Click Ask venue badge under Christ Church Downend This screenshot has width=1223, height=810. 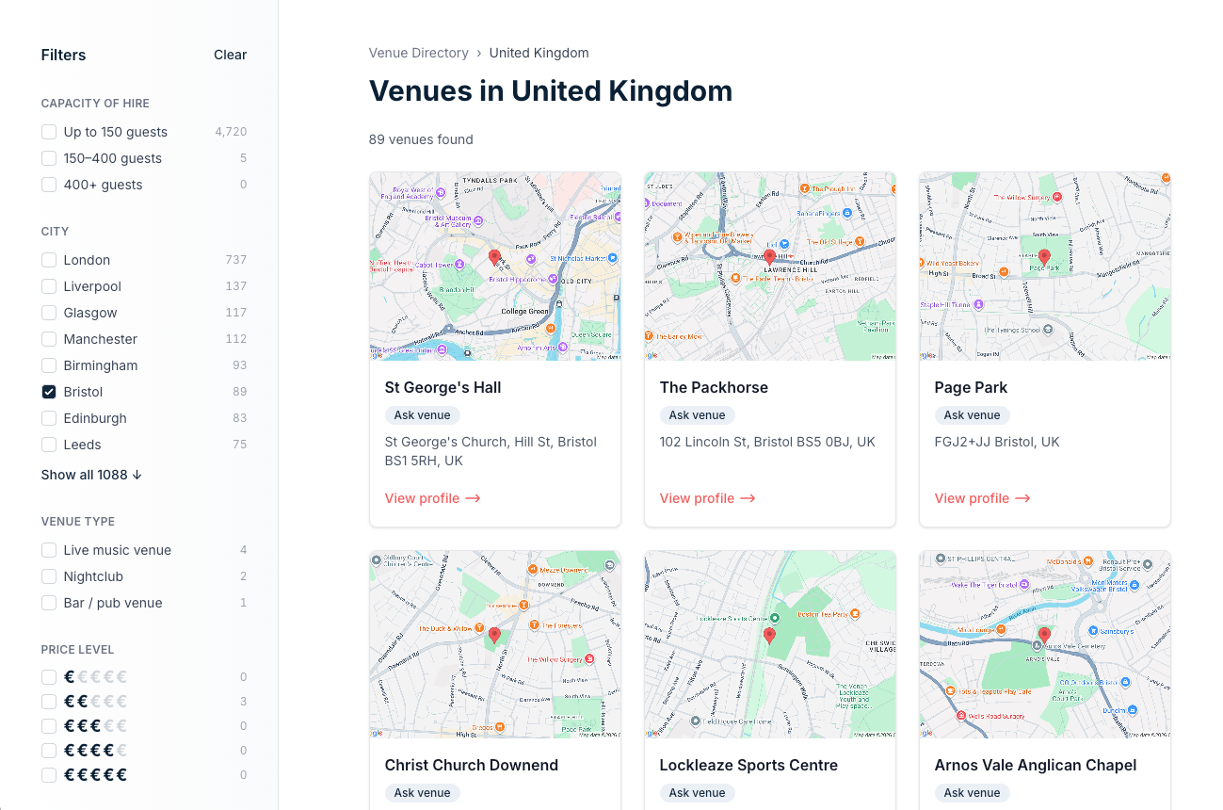(x=422, y=793)
